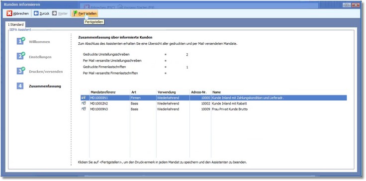366x181 pixels.
Task: Select step 1 Willkommen icon
Action: (21, 41)
